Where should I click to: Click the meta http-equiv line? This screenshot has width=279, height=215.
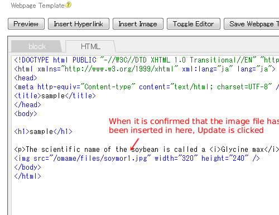click(147, 87)
